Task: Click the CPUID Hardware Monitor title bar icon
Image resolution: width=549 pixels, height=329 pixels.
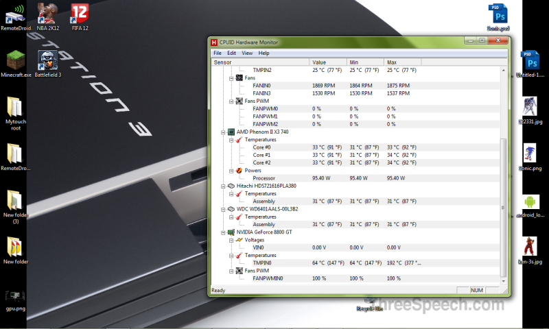Action: (x=214, y=42)
